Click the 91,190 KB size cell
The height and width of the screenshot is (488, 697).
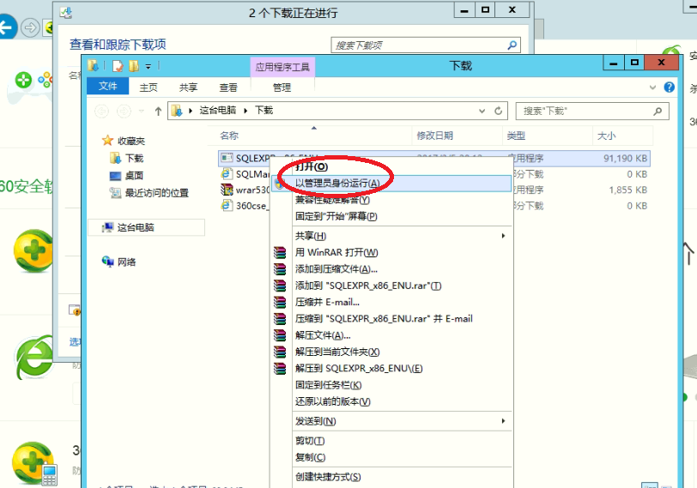626,158
